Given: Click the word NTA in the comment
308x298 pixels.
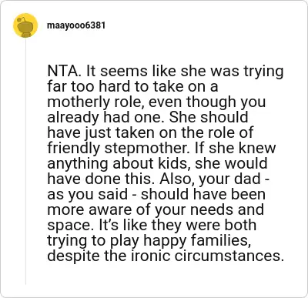Looking at the screenshot, I should coord(62,71).
